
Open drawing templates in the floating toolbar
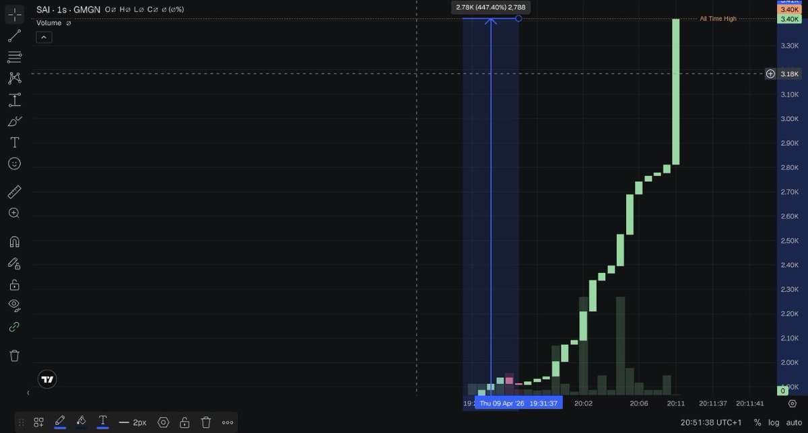[39, 422]
